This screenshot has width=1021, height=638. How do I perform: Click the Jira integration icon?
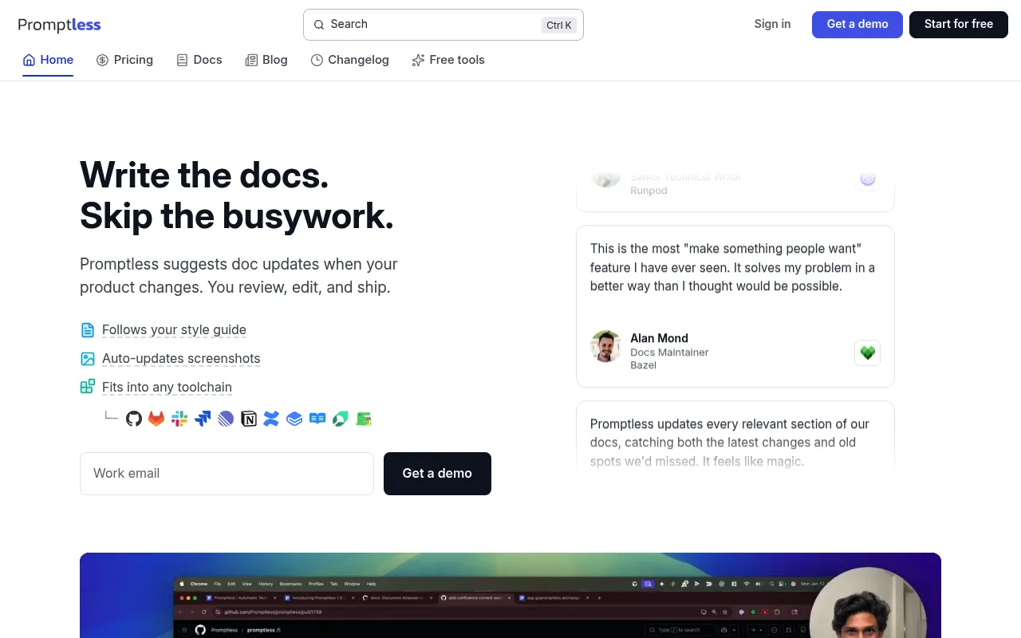coord(203,419)
